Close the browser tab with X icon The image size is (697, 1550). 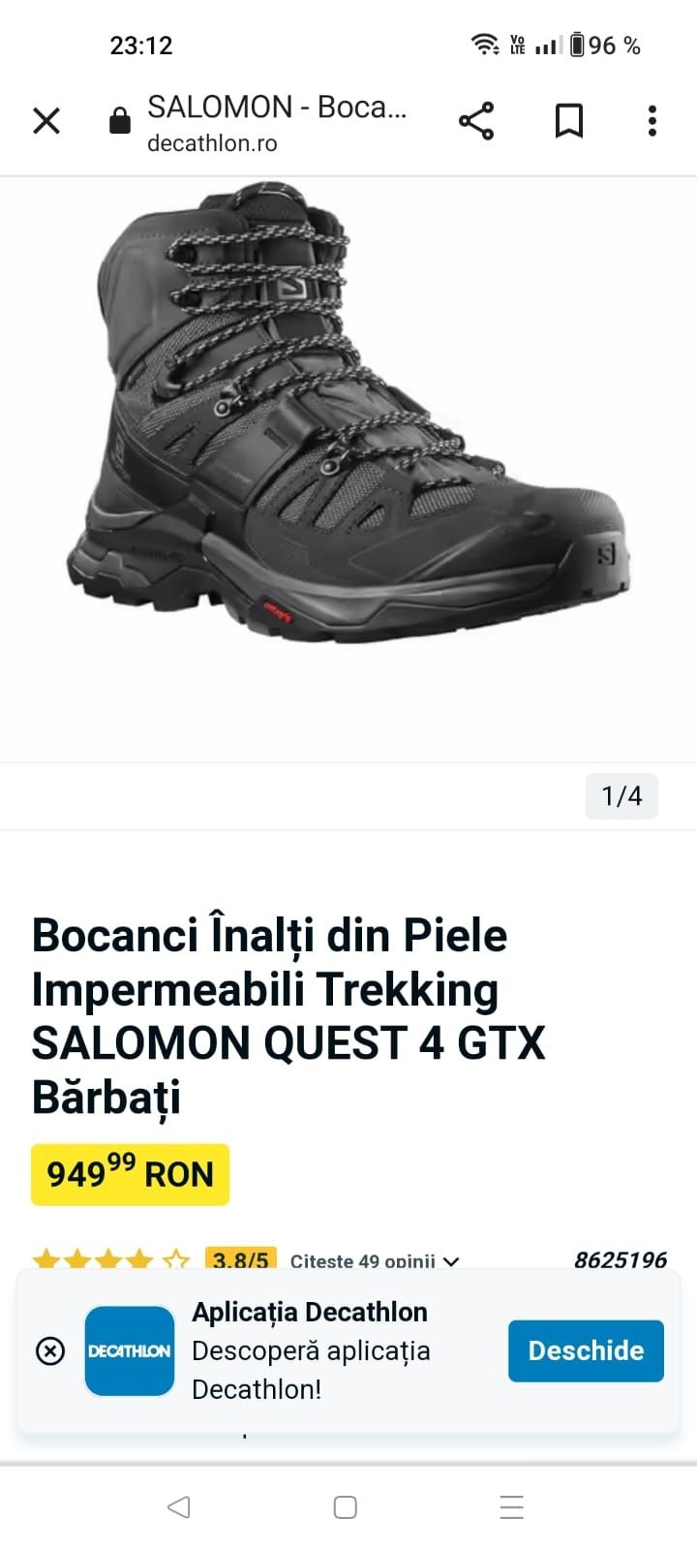point(46,121)
